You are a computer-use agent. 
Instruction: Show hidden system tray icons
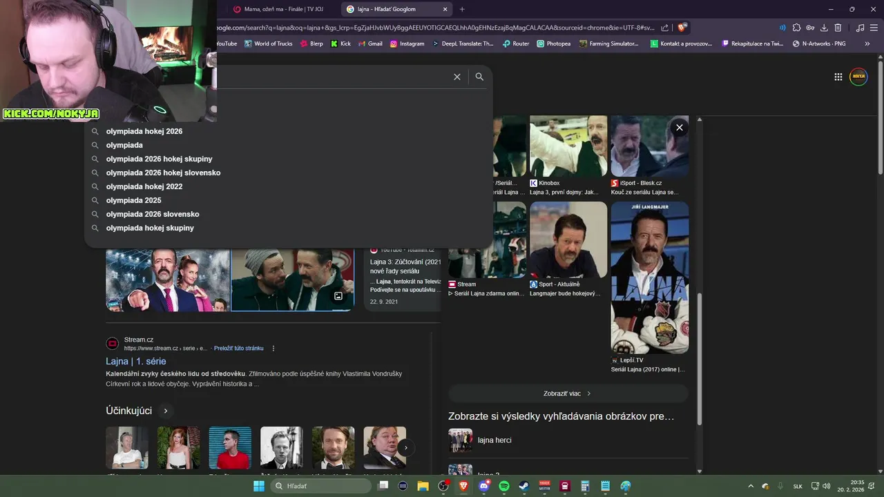click(x=751, y=486)
